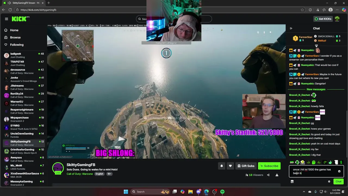Open GrimReeferGaming channel in sidebar

[24, 151]
